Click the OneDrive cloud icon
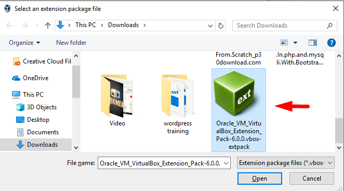The width and height of the screenshot is (344, 191). 16,78
